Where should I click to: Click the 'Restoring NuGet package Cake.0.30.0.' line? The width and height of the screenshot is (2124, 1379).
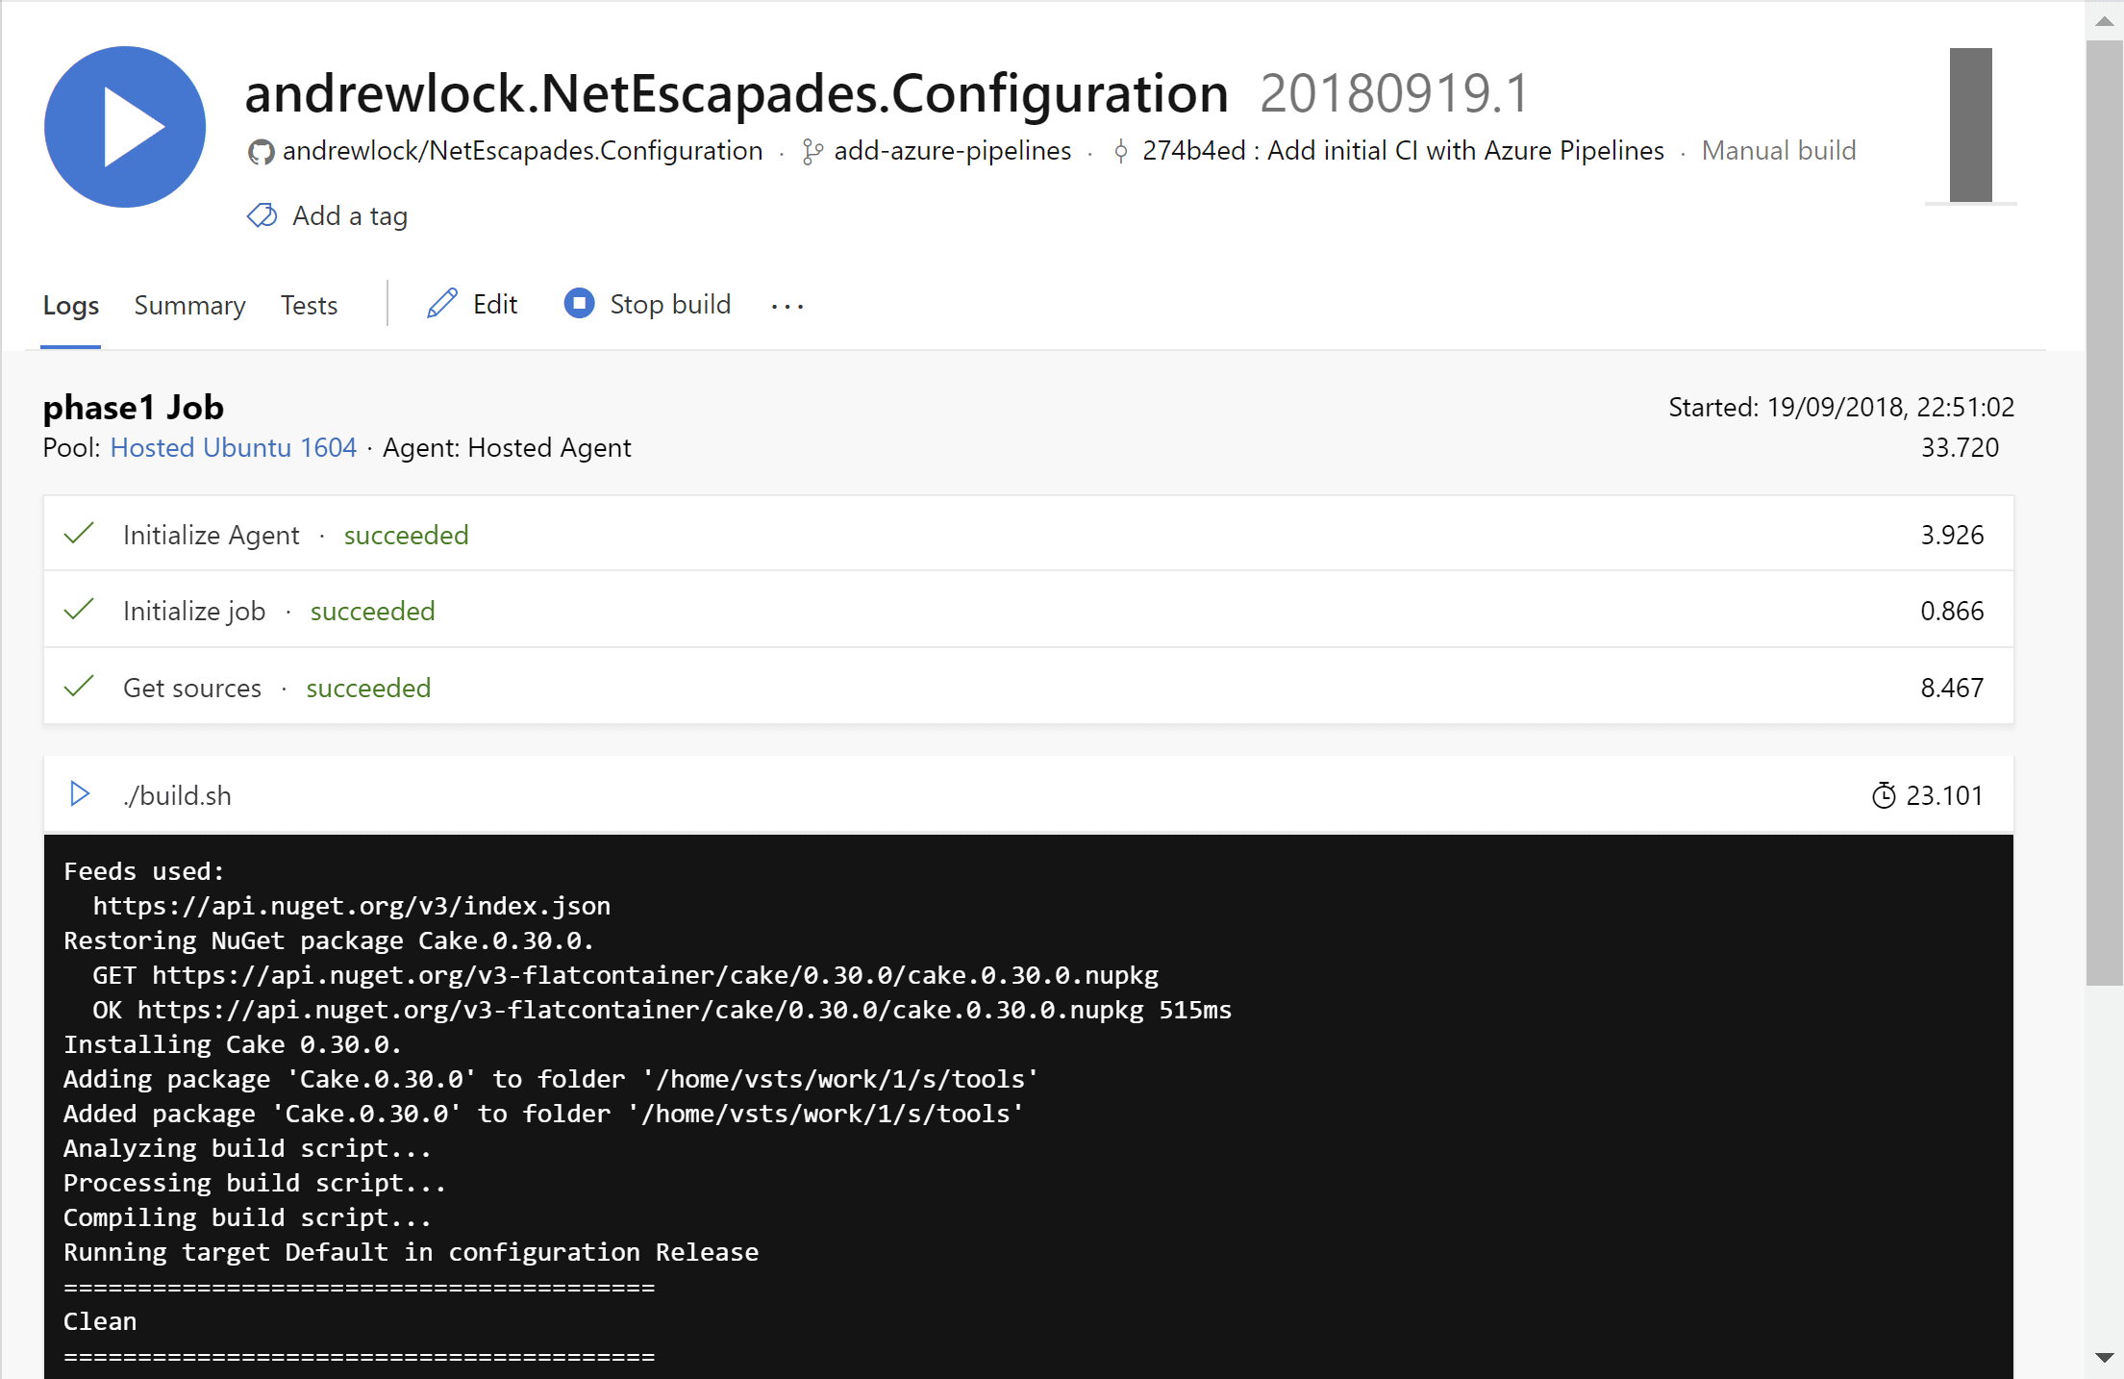[x=329, y=940]
